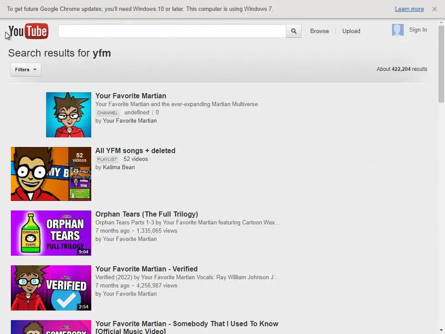Click the page vertical scrollbar thumb

tap(442, 64)
